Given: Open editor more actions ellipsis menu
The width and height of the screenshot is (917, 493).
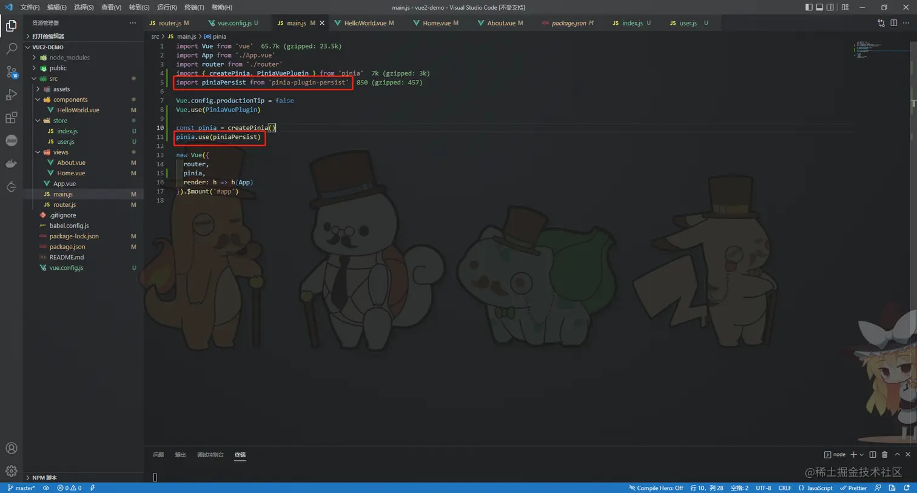Looking at the screenshot, I should click(x=906, y=23).
